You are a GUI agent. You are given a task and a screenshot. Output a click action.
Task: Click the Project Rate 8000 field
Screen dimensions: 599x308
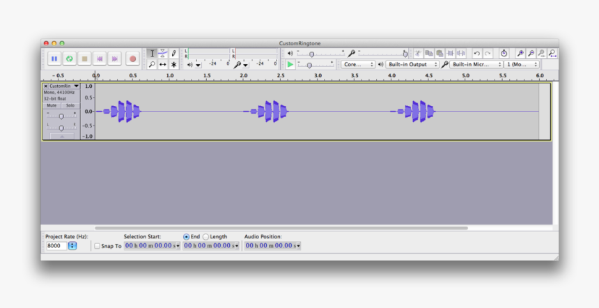click(x=56, y=246)
